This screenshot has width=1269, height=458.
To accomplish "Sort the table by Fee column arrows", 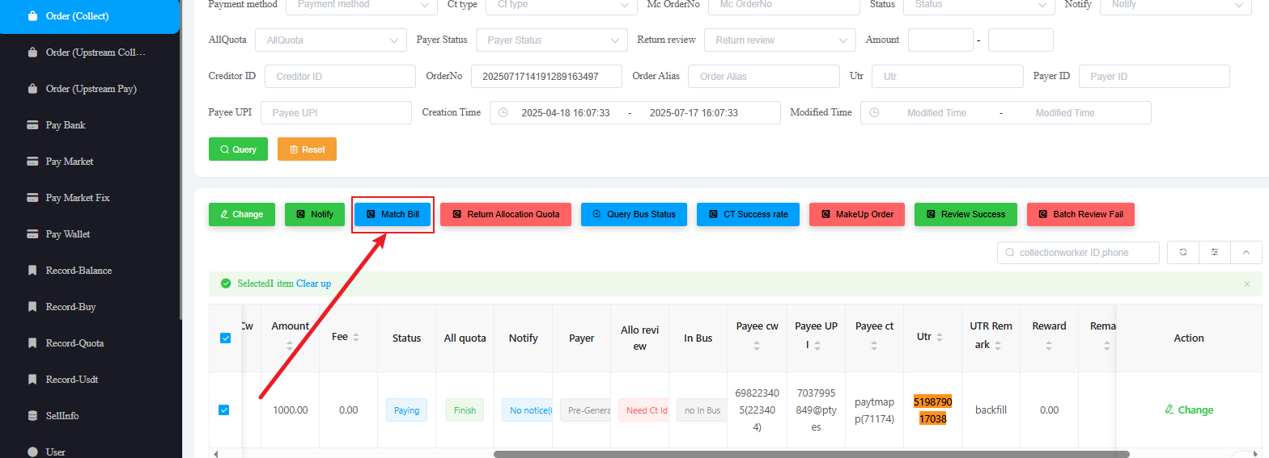I will tap(356, 338).
